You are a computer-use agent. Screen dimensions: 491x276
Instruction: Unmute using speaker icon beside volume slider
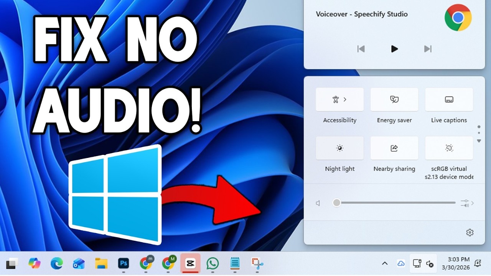[318, 203]
